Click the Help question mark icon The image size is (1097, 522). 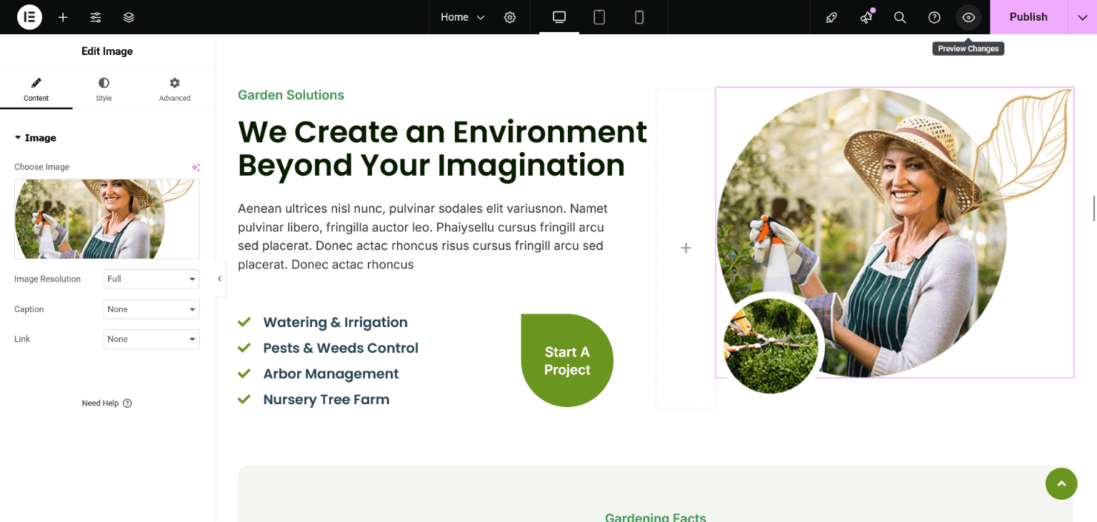pyautogui.click(x=934, y=17)
